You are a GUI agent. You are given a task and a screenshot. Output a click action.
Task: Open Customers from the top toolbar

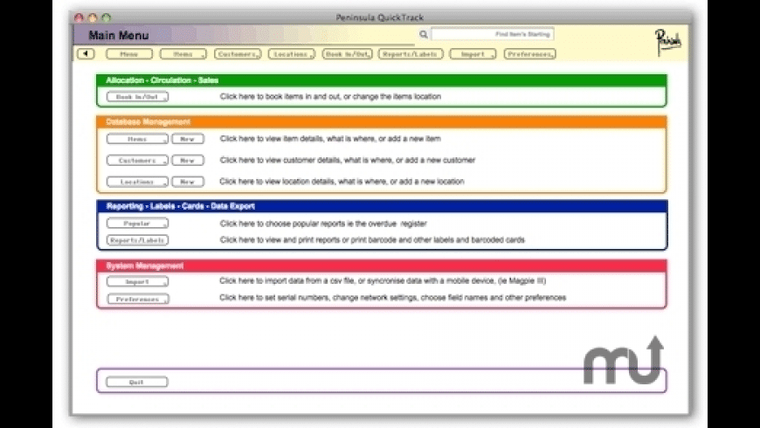[x=238, y=54]
